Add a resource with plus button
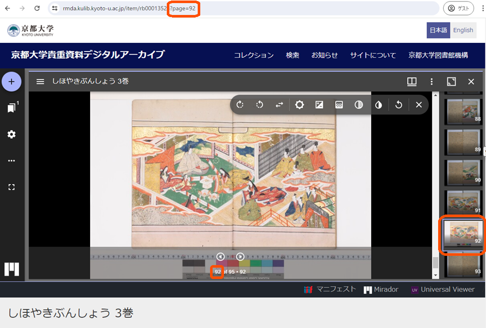This screenshot has width=486, height=328. [x=11, y=81]
